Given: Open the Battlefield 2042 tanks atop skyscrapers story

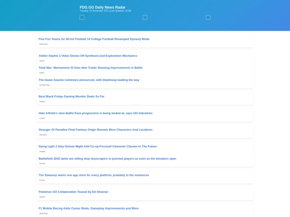Looking at the screenshot, I should coord(107,159).
